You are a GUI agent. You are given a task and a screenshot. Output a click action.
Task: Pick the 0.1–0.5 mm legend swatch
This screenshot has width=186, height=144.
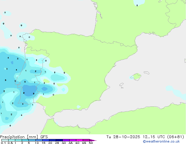point(5,140)
